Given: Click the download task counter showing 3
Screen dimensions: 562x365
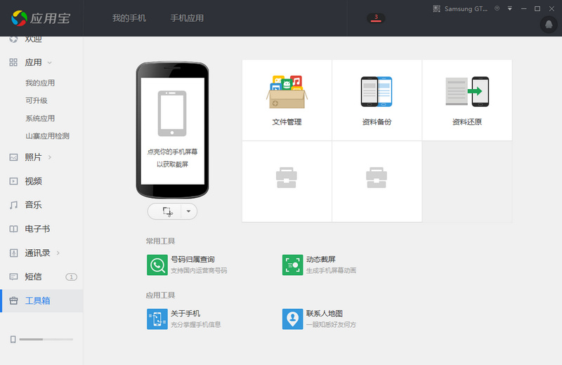Looking at the screenshot, I should (376, 18).
